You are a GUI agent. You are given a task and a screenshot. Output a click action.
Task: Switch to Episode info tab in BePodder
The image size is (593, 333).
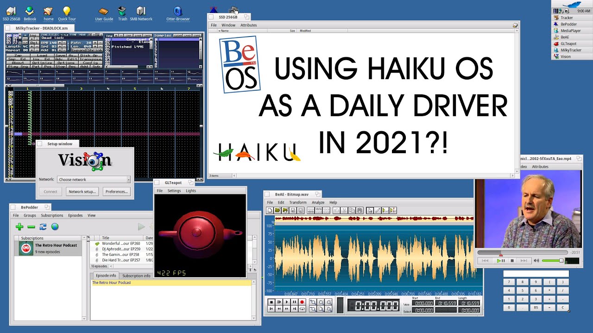coord(106,276)
